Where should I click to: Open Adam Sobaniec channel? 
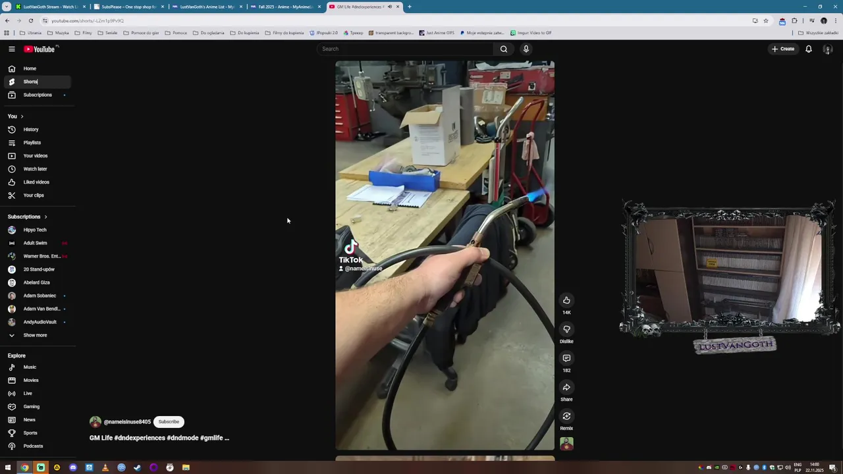pyautogui.click(x=38, y=296)
